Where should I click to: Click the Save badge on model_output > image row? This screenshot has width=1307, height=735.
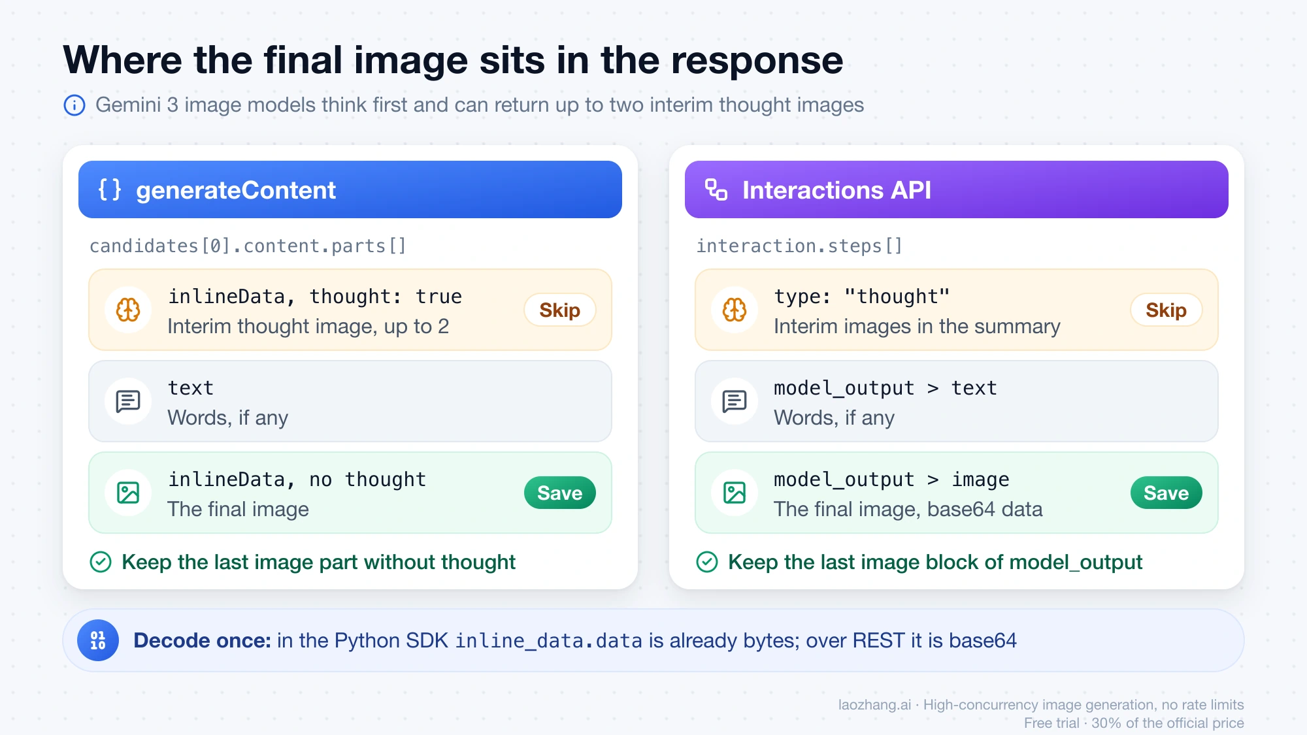pos(1166,493)
